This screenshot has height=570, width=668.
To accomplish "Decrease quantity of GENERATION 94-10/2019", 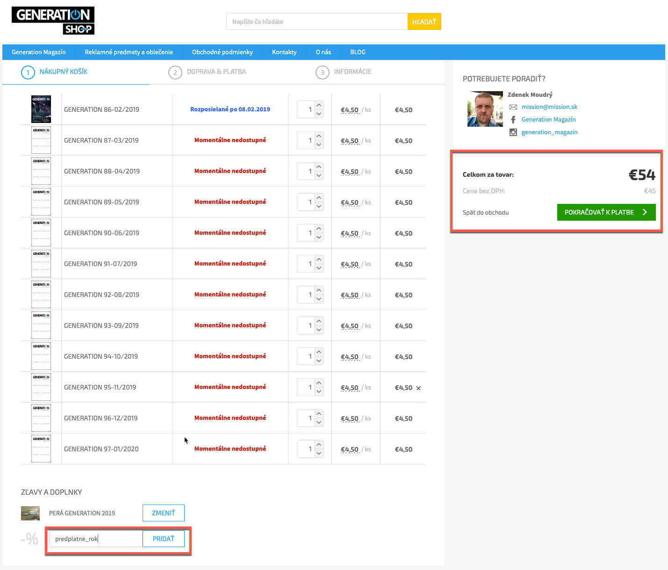I will pyautogui.click(x=319, y=361).
